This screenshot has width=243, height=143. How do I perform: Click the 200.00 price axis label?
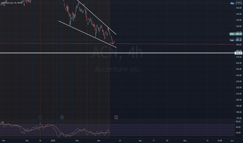tap(239, 100)
